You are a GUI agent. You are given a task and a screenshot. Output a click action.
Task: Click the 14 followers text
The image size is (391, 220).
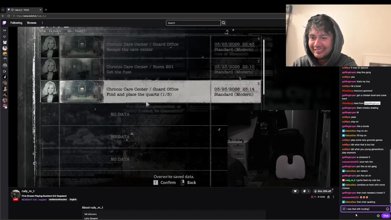coord(90,214)
